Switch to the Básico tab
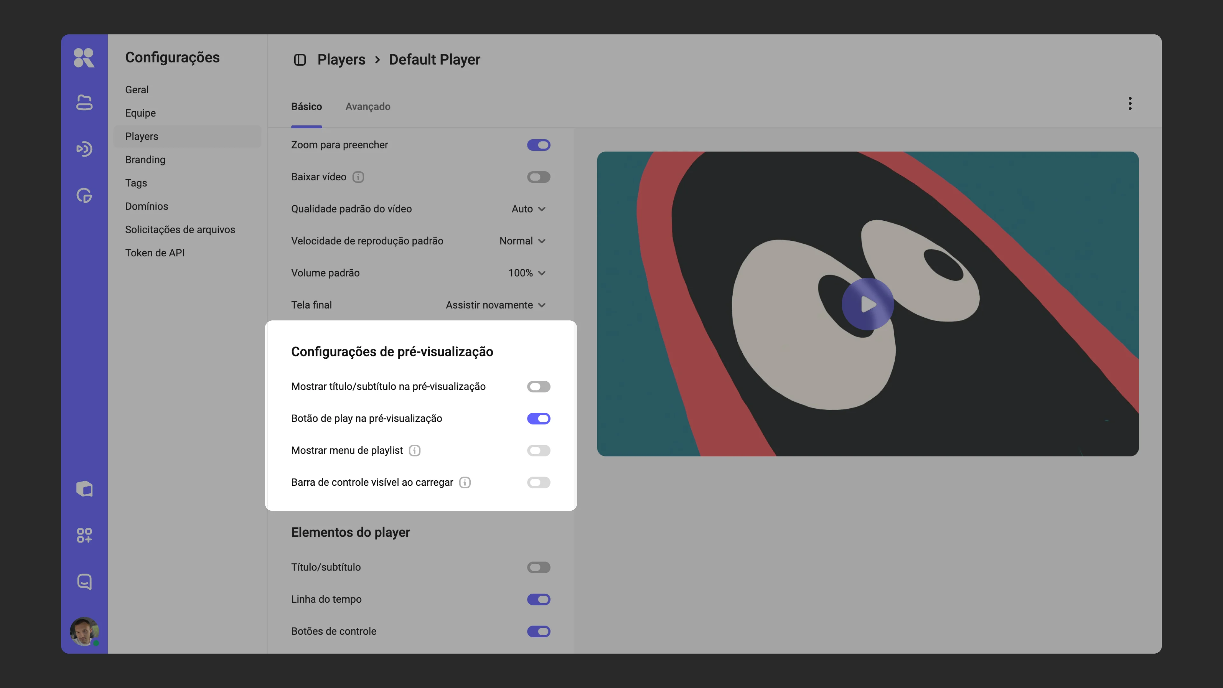Image resolution: width=1223 pixels, height=688 pixels. pos(306,106)
